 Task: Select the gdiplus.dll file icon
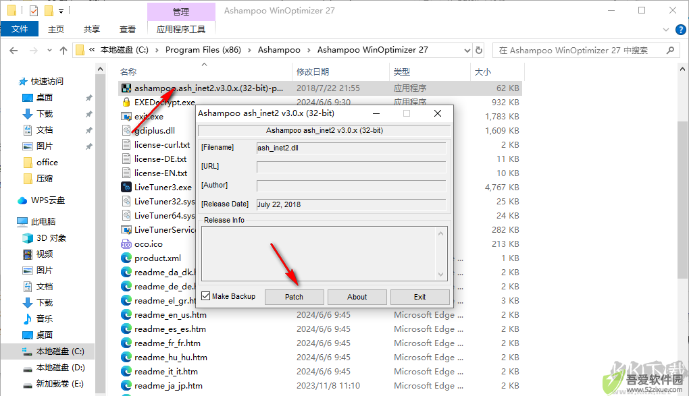point(126,130)
